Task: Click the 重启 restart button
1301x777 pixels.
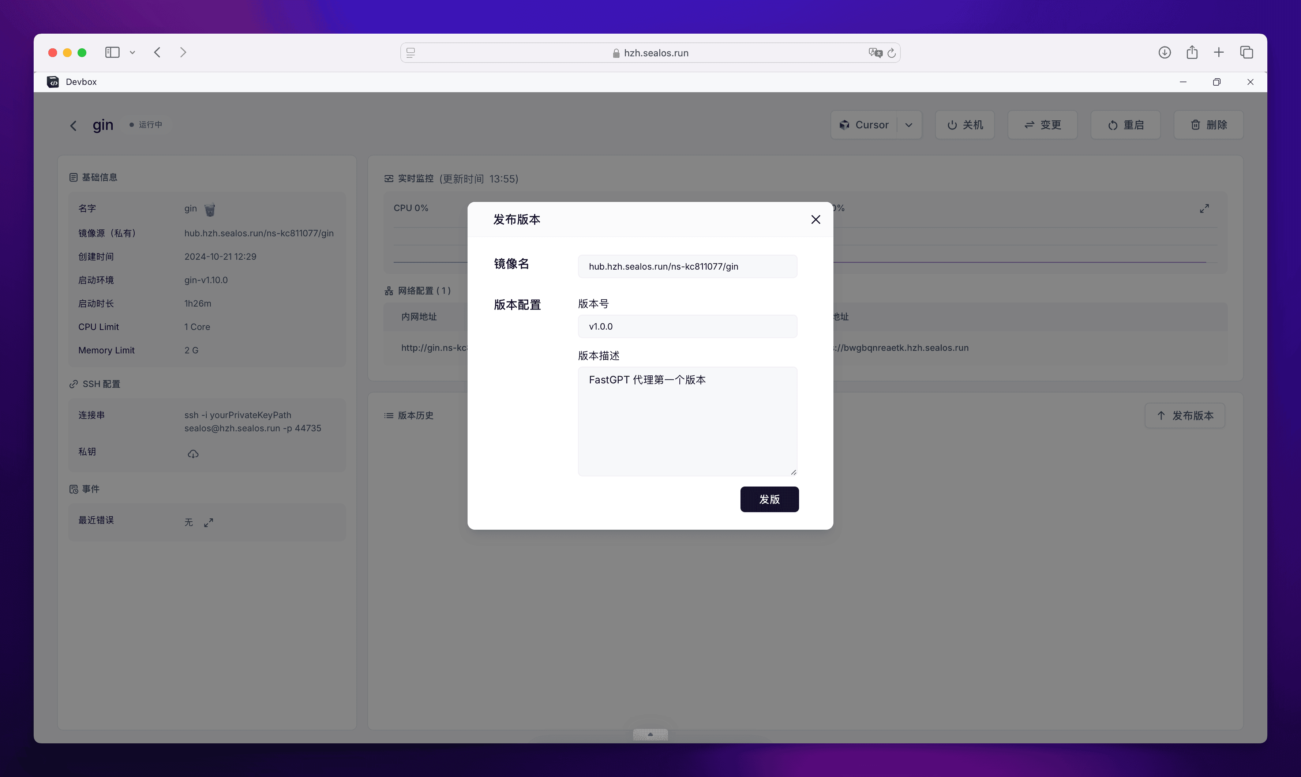Action: 1125,125
